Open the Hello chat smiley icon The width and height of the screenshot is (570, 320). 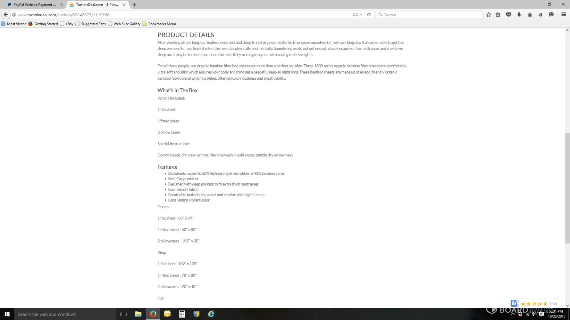[551, 15]
